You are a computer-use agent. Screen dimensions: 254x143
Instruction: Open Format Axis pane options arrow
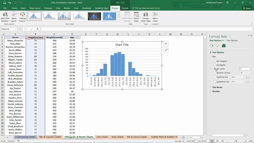(248, 36)
